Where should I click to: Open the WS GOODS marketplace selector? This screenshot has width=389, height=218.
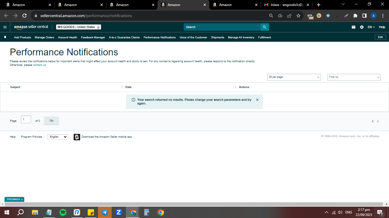(79, 27)
